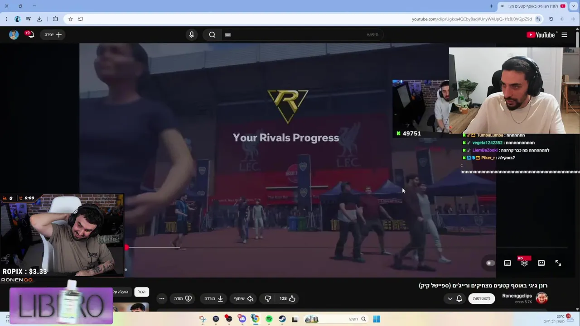This screenshot has width=580, height=326.
Task: Open the YouTube account avatar menu
Action: point(14,34)
